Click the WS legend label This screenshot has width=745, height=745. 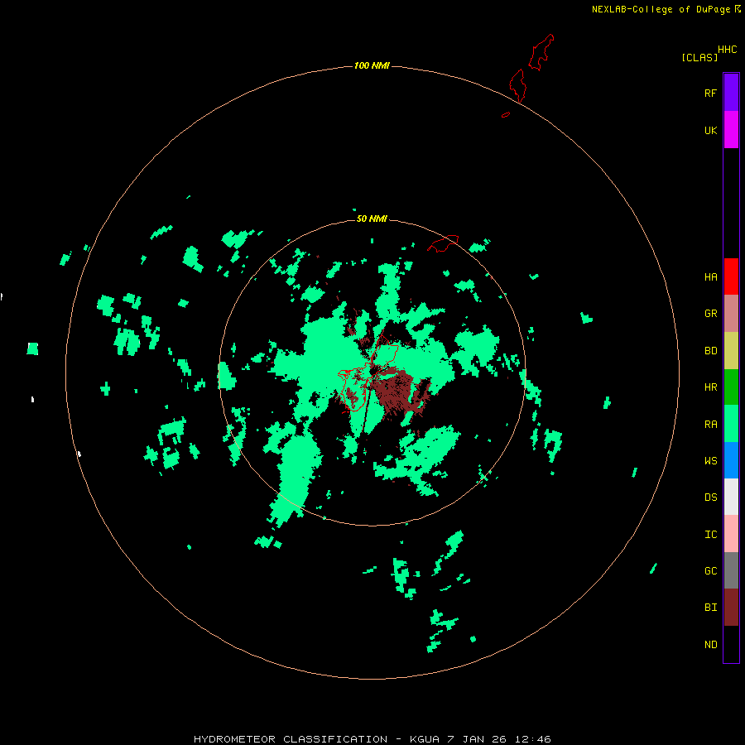tap(710, 461)
